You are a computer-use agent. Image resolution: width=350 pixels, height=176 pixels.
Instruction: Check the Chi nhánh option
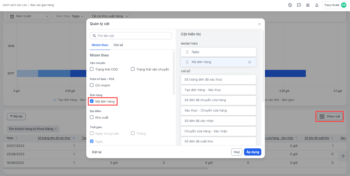[x=92, y=85]
